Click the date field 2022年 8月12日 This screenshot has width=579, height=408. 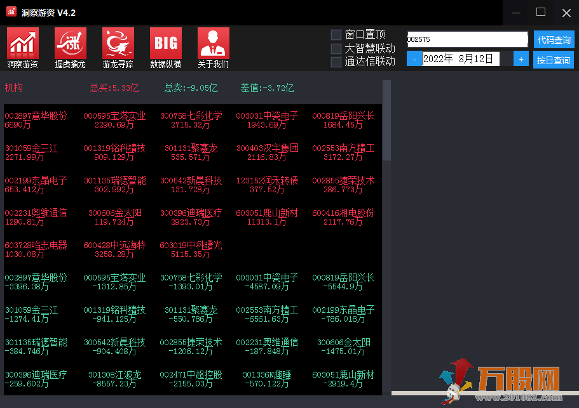(461, 59)
